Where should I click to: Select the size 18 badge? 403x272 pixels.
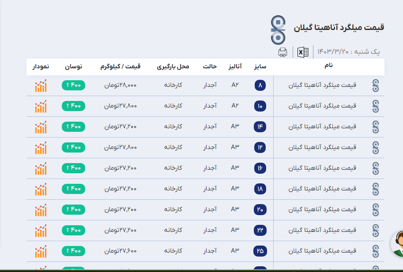click(260, 189)
